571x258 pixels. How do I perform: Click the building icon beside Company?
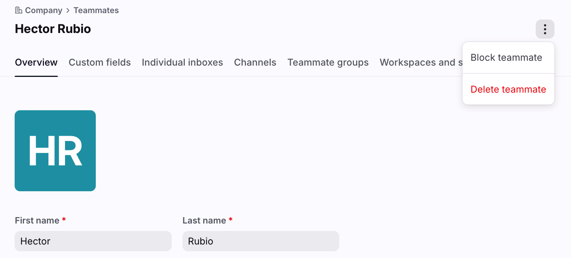point(18,10)
